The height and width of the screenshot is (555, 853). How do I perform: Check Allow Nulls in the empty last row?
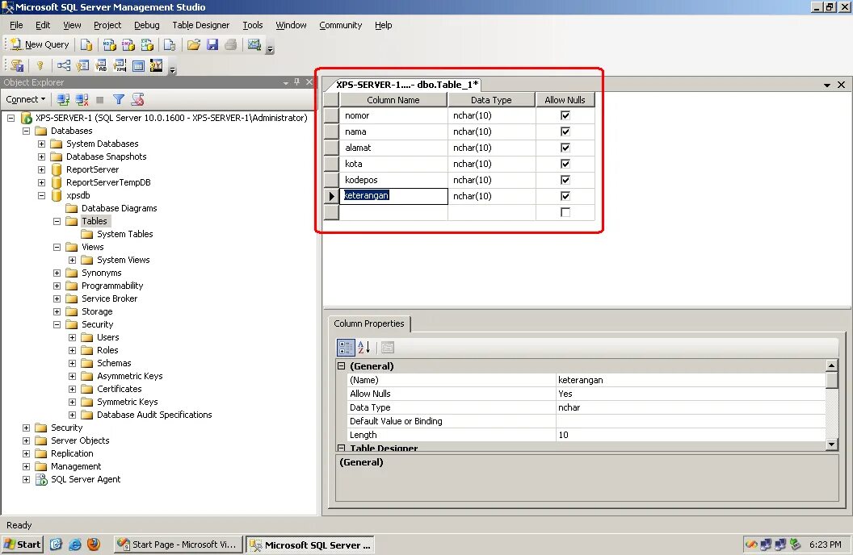(565, 212)
